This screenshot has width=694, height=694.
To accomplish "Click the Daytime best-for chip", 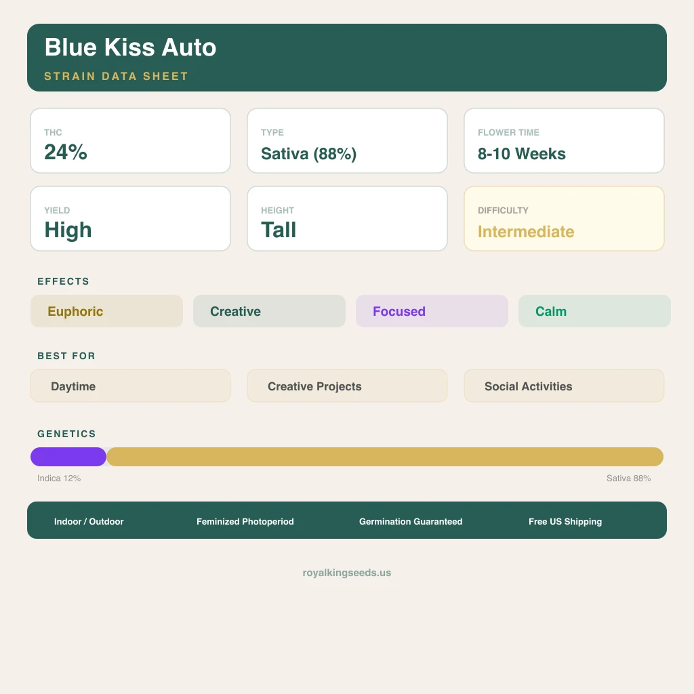I will pos(130,386).
